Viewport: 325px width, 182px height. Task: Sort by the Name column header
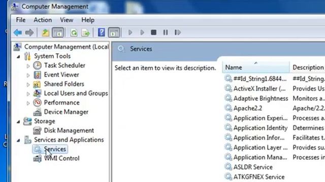tap(255, 67)
